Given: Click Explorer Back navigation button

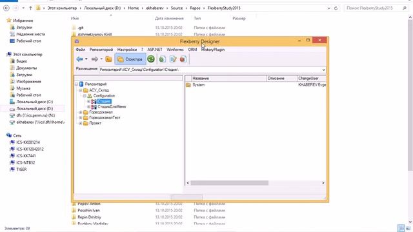Looking at the screenshot, I should click(x=6, y=8).
